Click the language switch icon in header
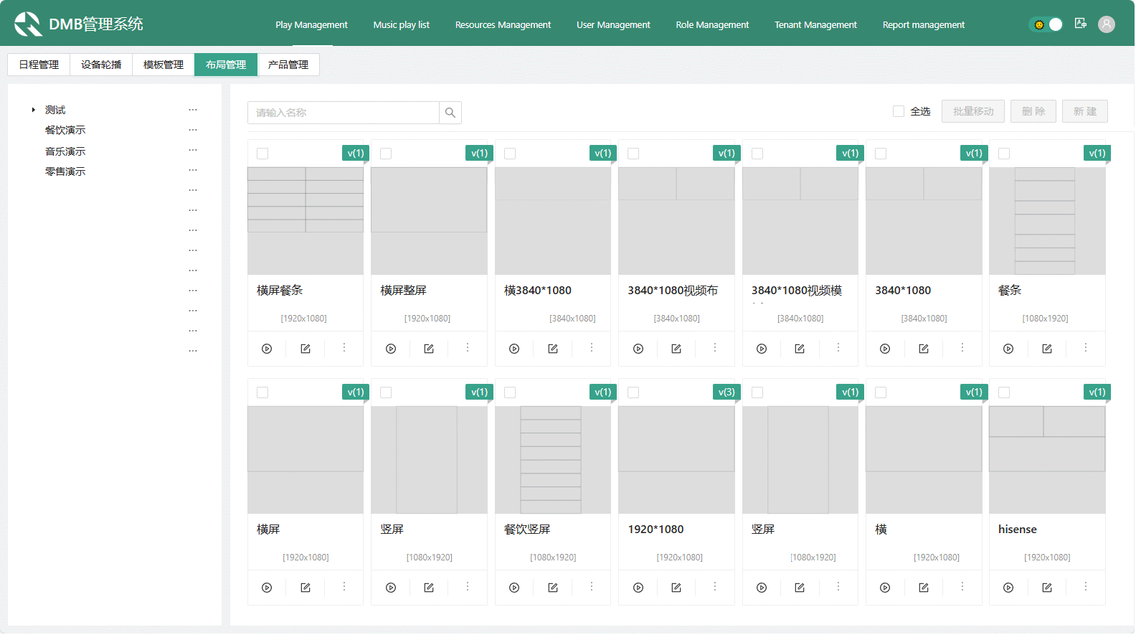 [1081, 24]
